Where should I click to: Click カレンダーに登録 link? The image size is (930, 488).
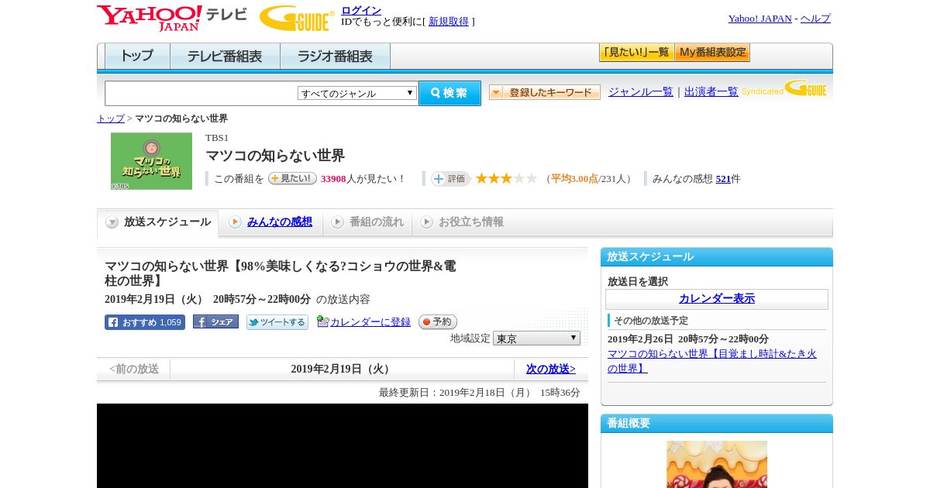point(370,321)
